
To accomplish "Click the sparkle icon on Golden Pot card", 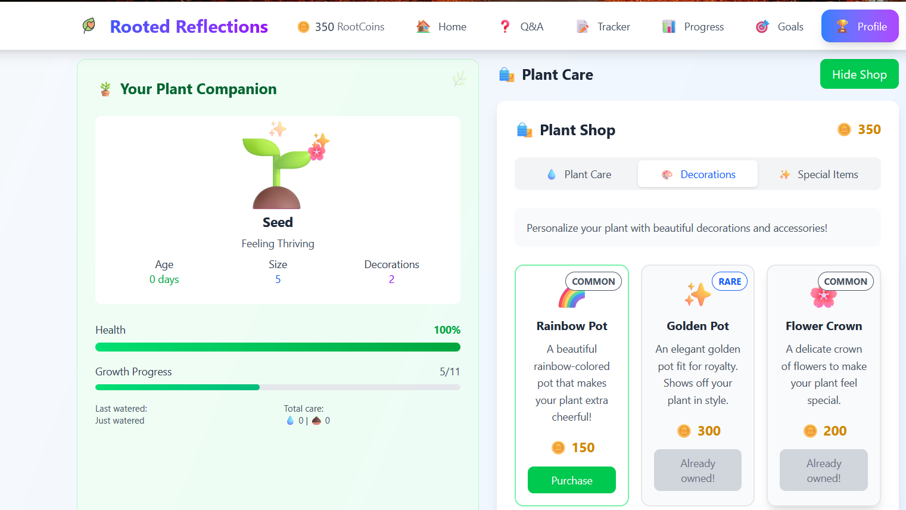I will click(698, 294).
